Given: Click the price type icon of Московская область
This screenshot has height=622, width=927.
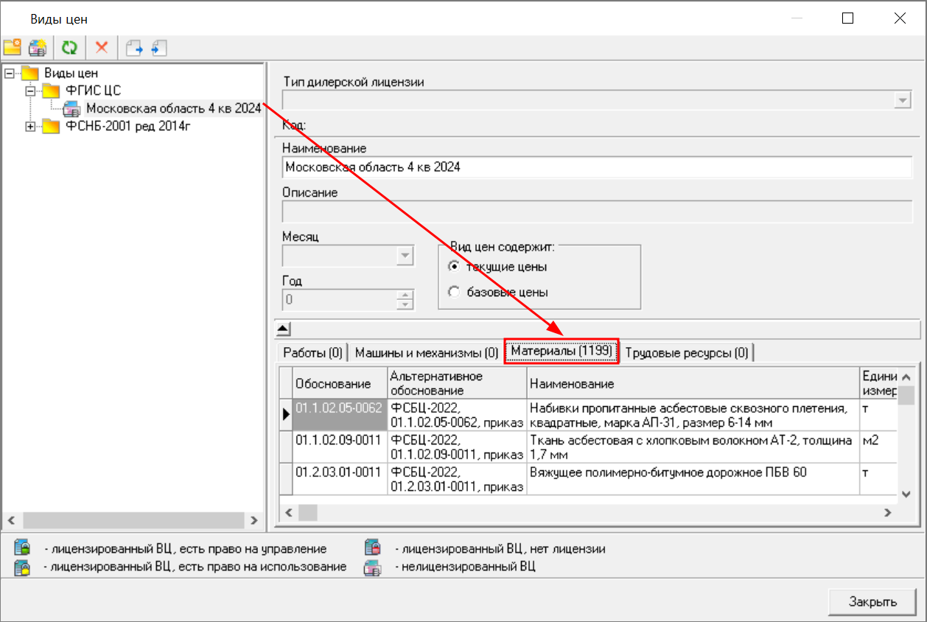Looking at the screenshot, I should pyautogui.click(x=72, y=108).
